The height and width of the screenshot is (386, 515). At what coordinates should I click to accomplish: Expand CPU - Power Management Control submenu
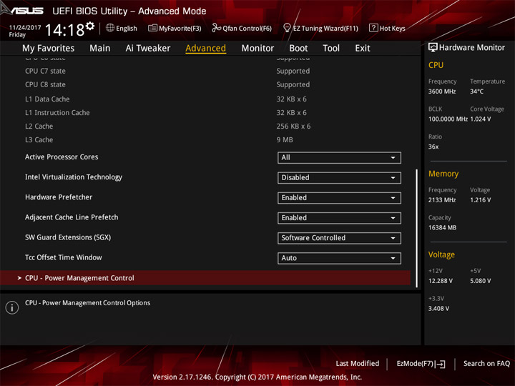pyautogui.click(x=205, y=278)
